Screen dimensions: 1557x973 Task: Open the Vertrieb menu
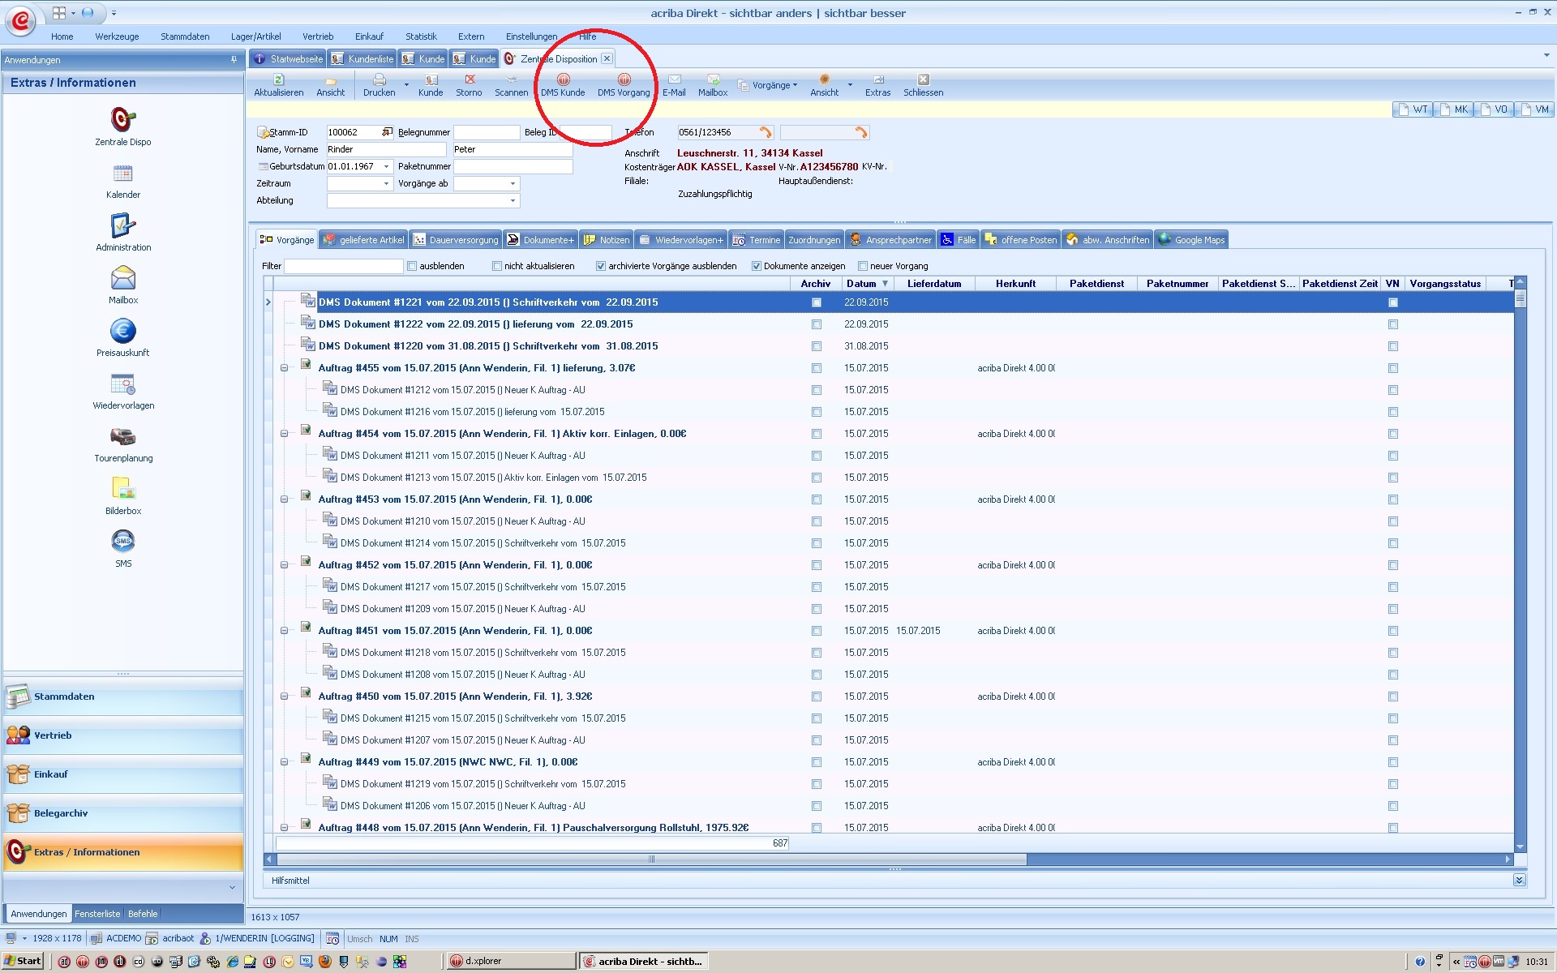[x=318, y=36]
